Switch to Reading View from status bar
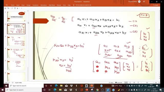164x92 pixels. pyautogui.click(x=134, y=83)
